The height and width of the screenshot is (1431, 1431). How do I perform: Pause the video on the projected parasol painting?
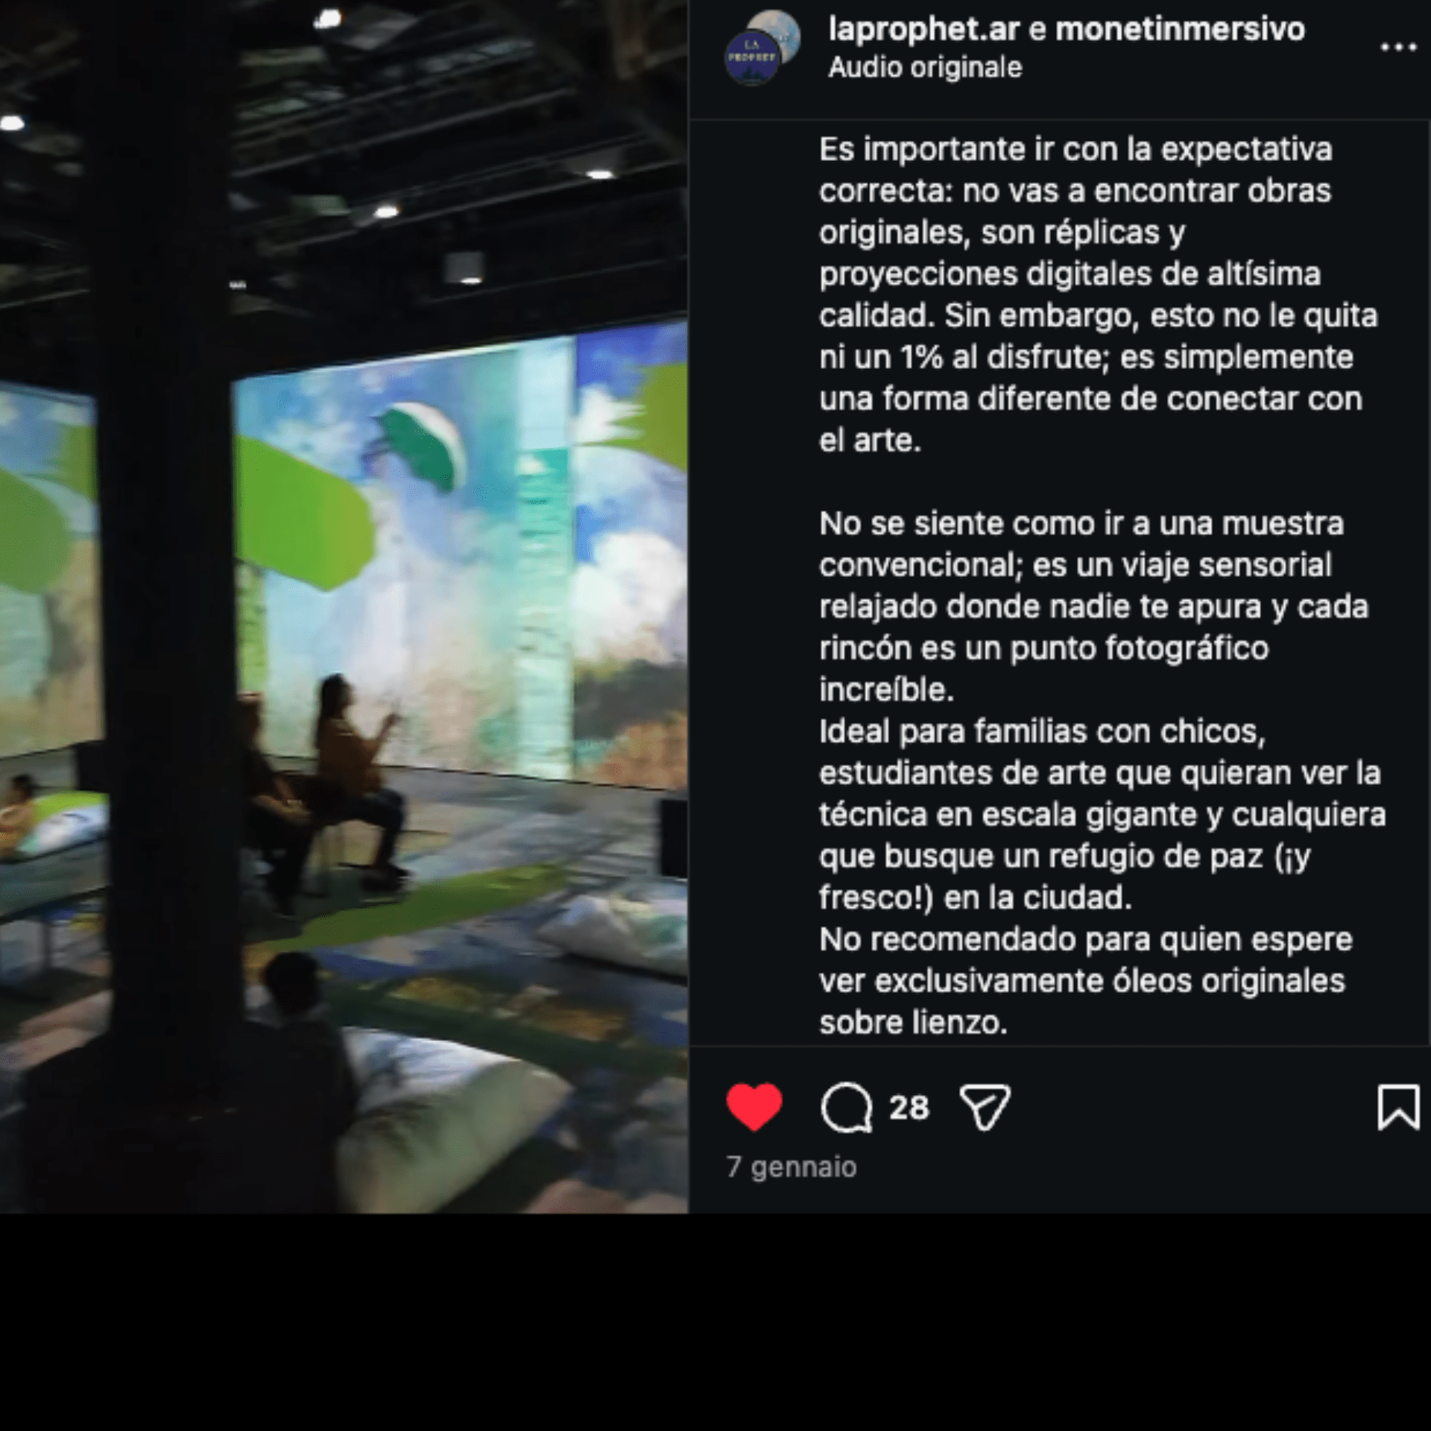pos(344,607)
